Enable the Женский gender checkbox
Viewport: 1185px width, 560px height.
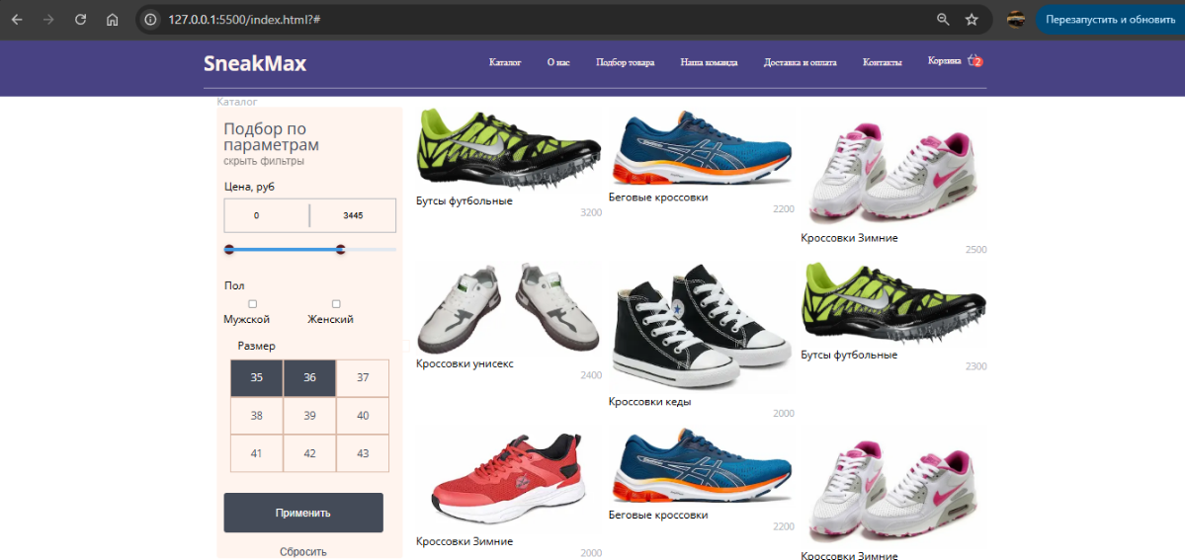(x=336, y=304)
